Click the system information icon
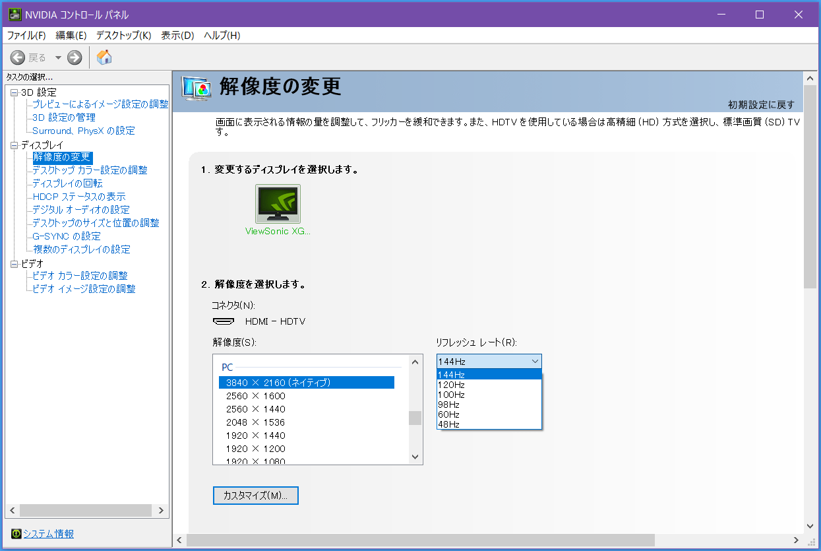The width and height of the screenshot is (821, 551). pyautogui.click(x=16, y=533)
